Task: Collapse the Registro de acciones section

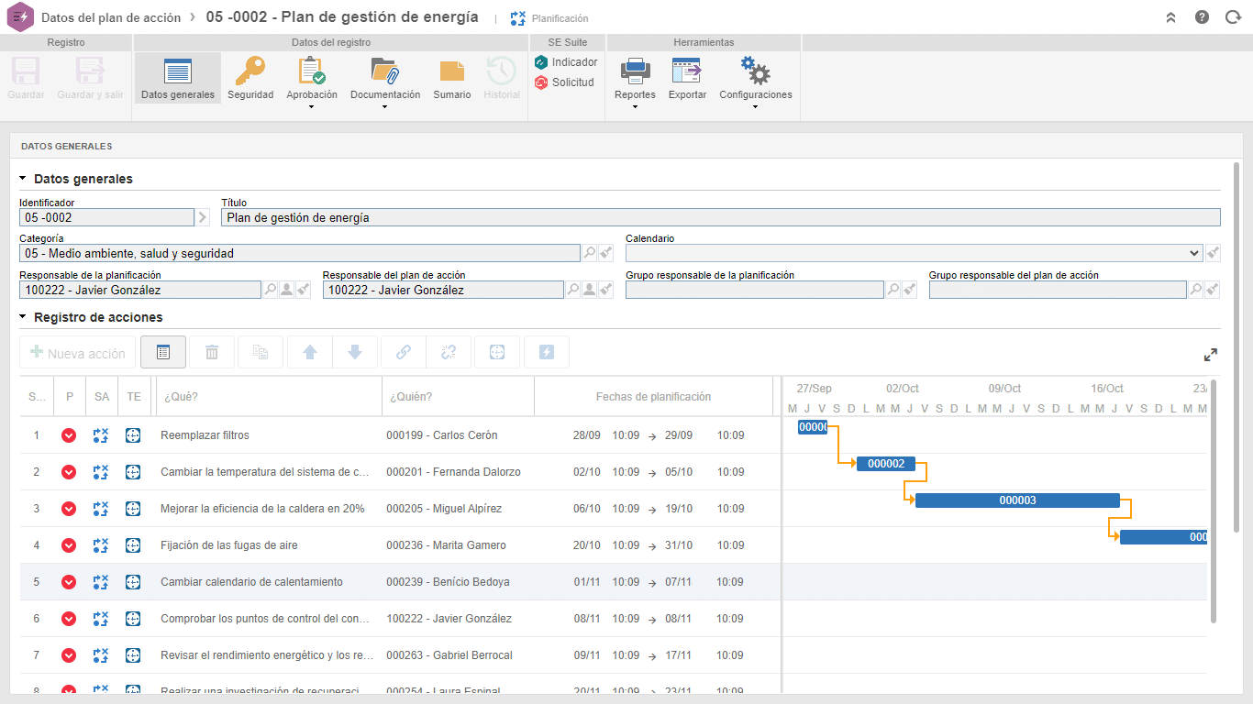Action: pos(23,317)
